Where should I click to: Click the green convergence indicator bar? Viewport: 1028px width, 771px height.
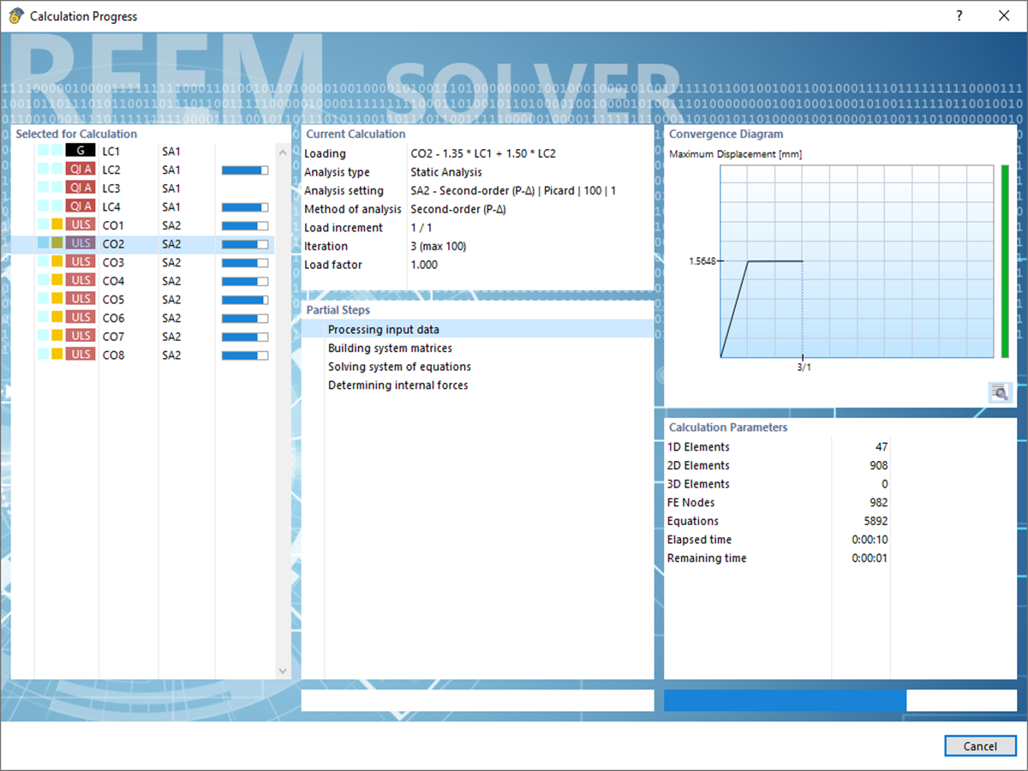pos(1005,261)
